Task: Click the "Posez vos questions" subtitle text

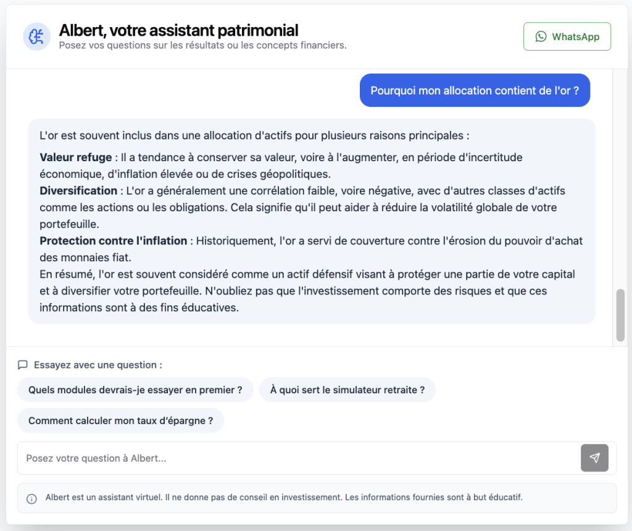Action: pos(202,45)
